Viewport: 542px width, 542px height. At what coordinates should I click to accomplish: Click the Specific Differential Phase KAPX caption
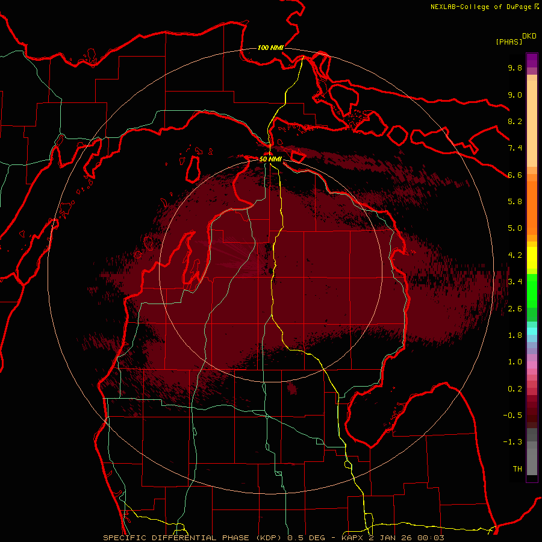coord(274,538)
